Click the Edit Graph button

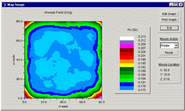(x=169, y=14)
